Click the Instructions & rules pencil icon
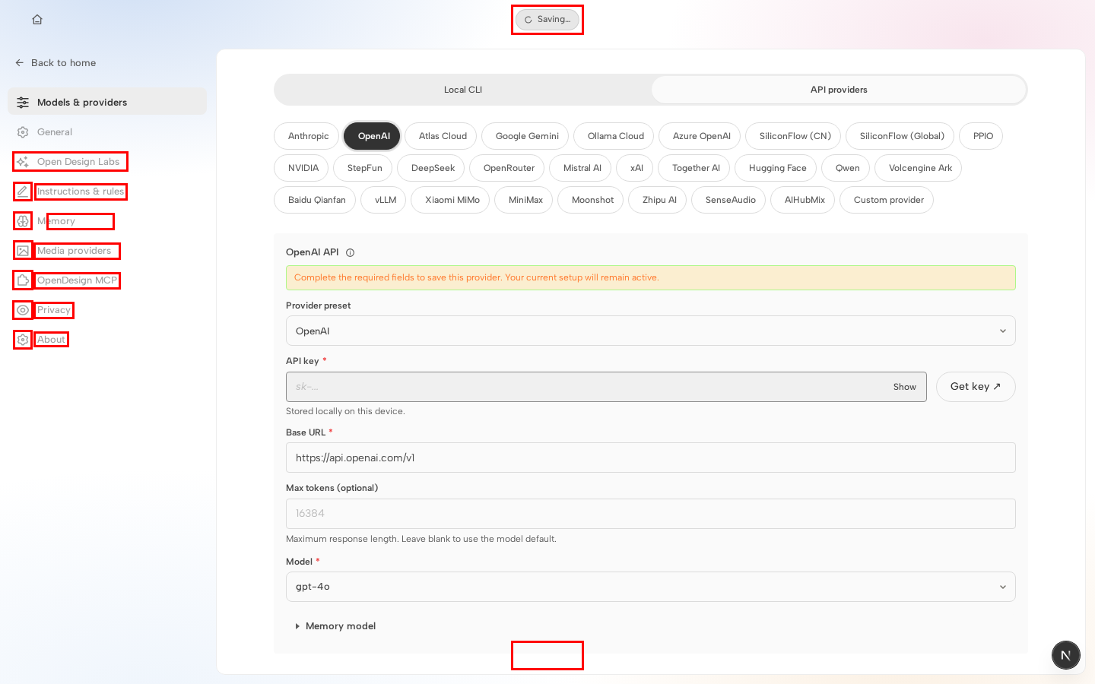1095x684 pixels. (x=23, y=192)
